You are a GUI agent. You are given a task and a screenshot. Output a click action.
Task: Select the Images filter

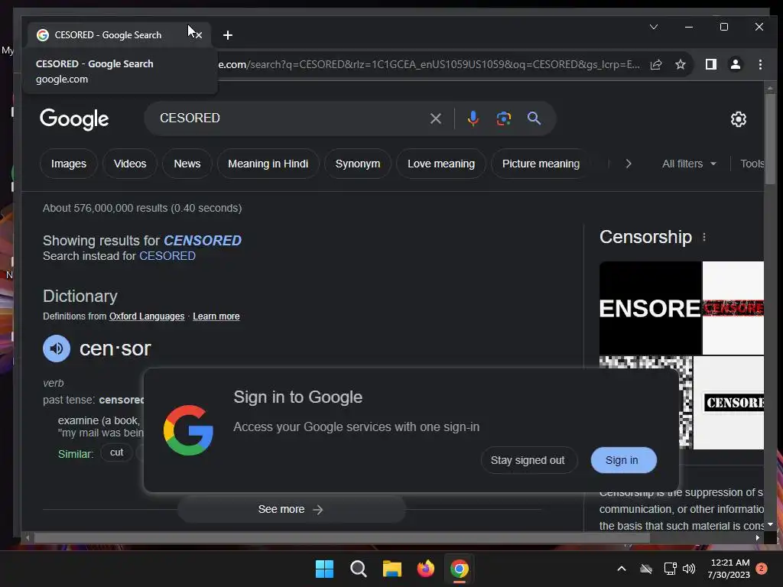coord(68,164)
